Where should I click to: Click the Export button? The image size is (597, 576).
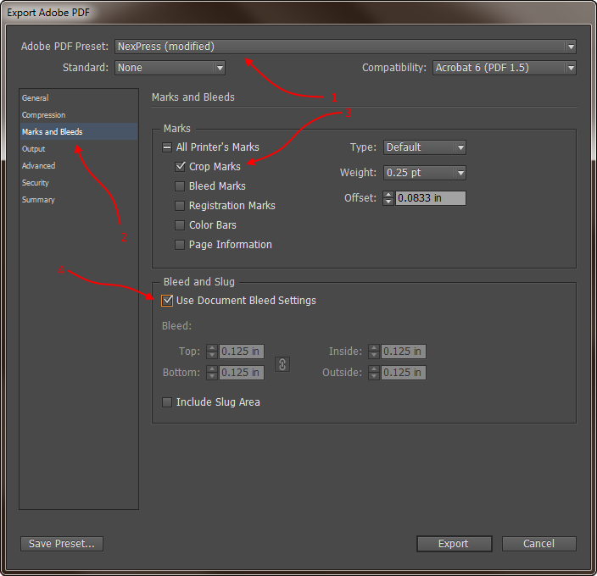point(455,544)
